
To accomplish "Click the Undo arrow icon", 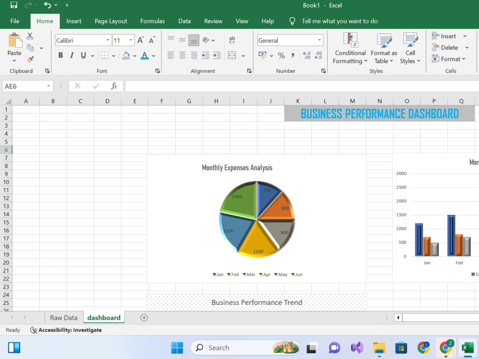I will [x=47, y=5].
